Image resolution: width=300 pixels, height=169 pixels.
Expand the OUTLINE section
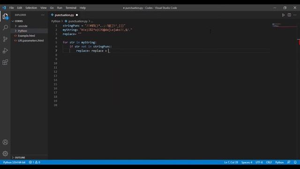(x=29, y=158)
